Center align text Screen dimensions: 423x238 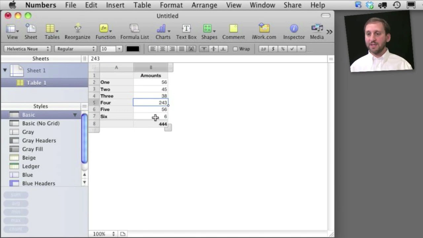(163, 49)
